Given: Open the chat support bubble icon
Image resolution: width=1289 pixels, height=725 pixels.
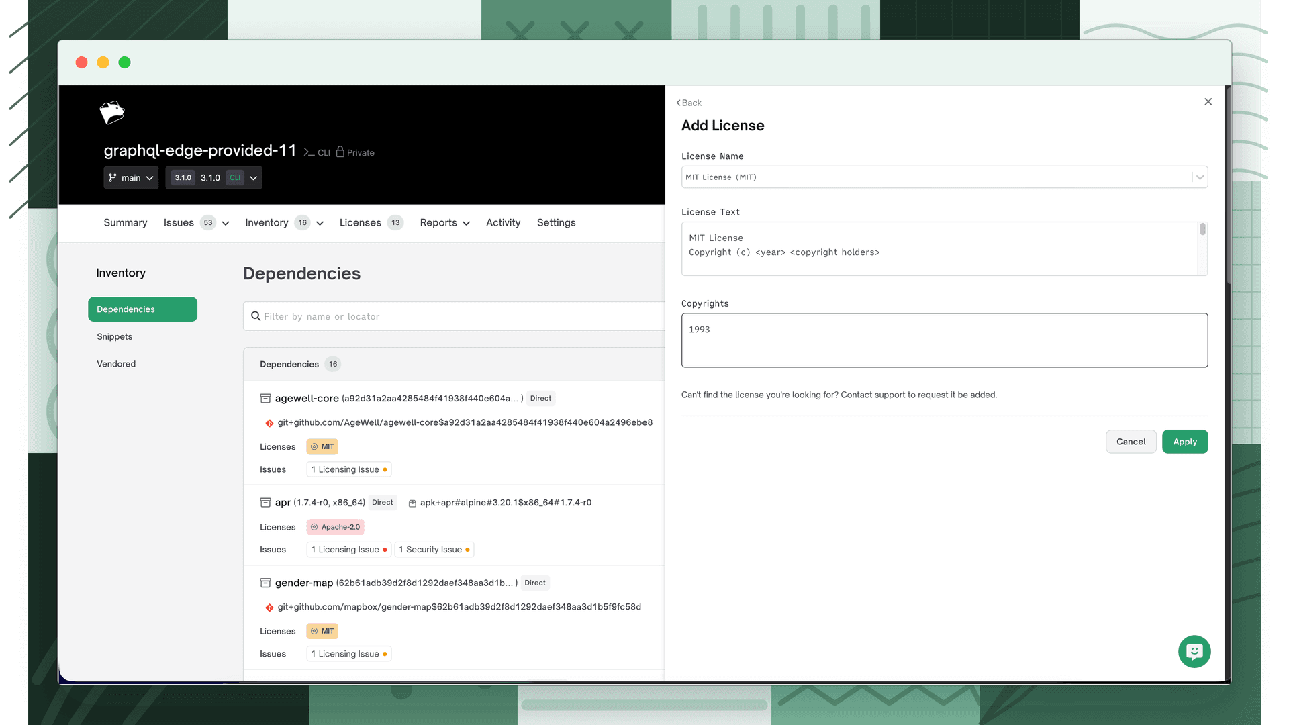Looking at the screenshot, I should tap(1194, 651).
